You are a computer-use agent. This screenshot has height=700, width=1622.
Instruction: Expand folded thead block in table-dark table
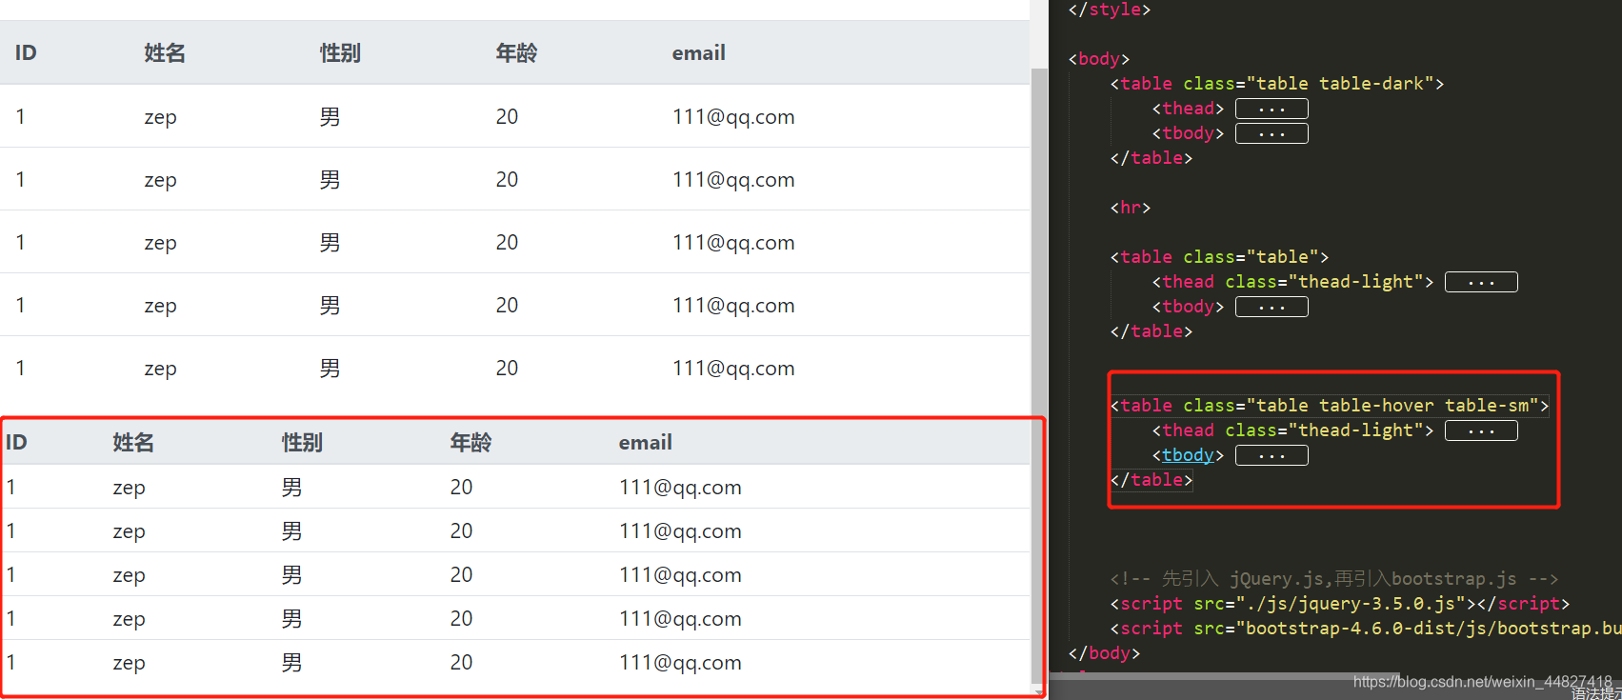1272,109
